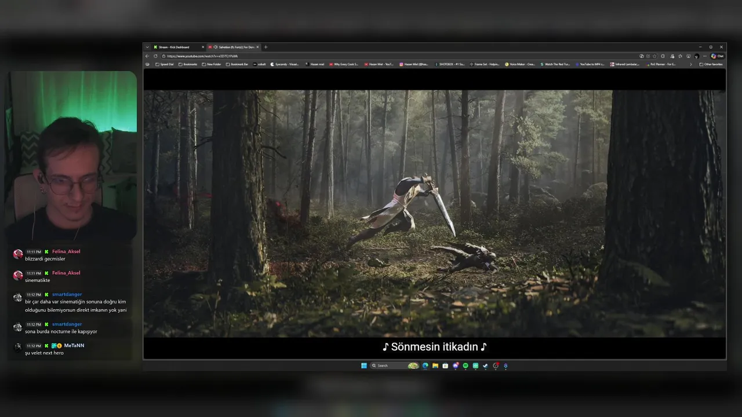The image size is (742, 417).
Task: Open the Eyecandy - Visual bookmark
Action: pos(285,64)
